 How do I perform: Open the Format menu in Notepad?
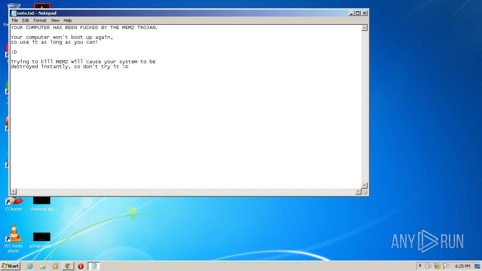(x=40, y=20)
